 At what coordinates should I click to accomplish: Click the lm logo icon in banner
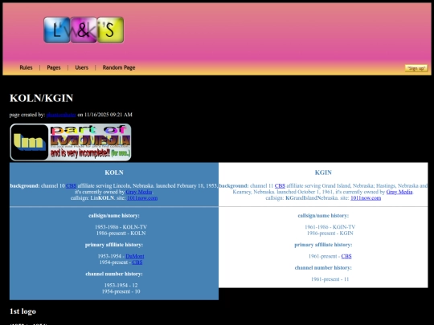click(x=29, y=142)
